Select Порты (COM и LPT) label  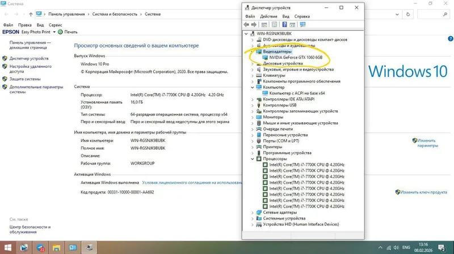click(281, 141)
